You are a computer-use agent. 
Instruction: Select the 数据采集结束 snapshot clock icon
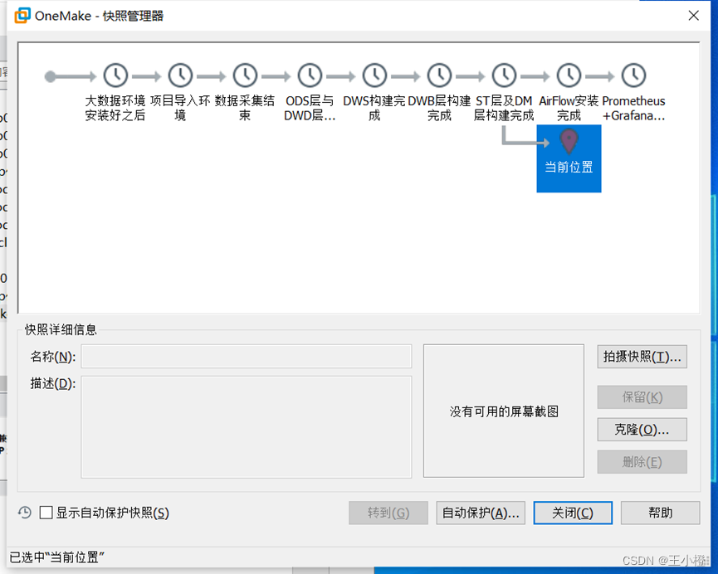click(245, 75)
